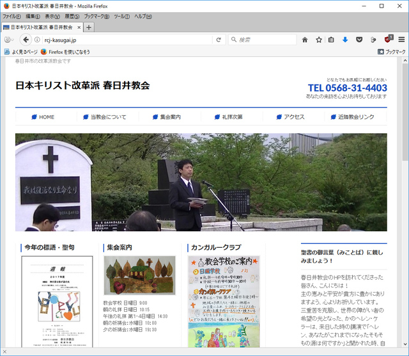Click the Firefox home icon
The image size is (409, 356).
(x=305, y=40)
